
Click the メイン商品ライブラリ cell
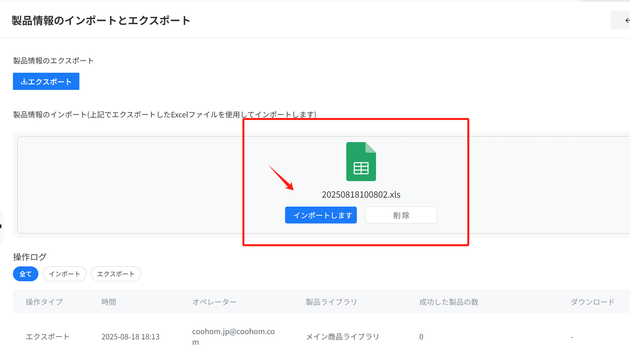point(343,336)
